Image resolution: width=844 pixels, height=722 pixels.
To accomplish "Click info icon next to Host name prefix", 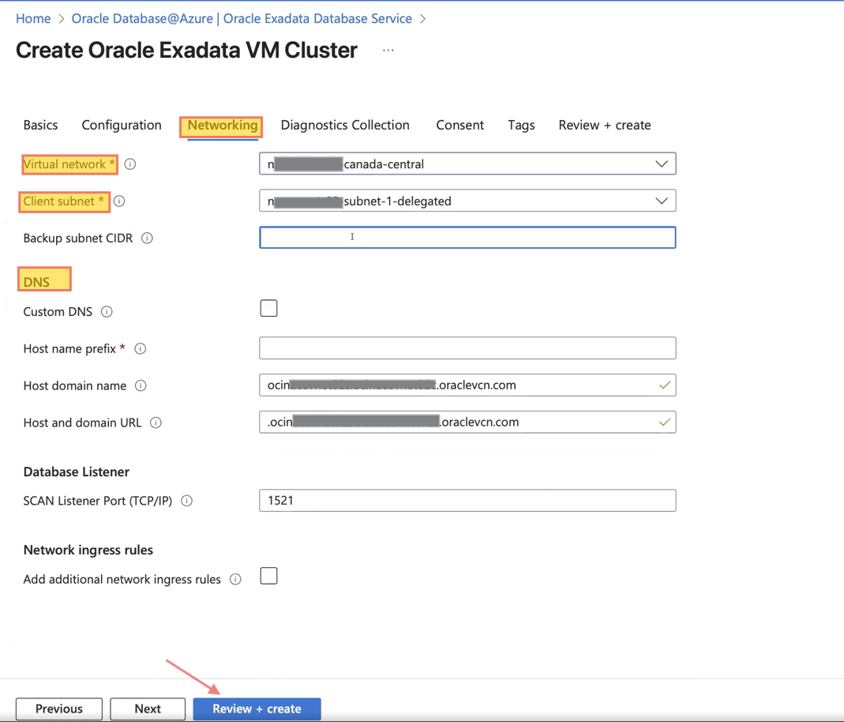I will tap(141, 349).
